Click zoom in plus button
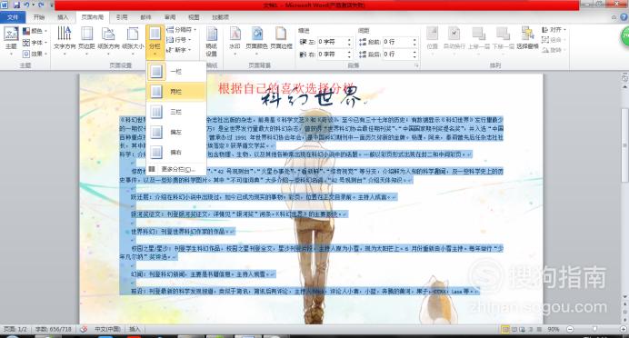Screen dimensions: 629x338 point(623,329)
